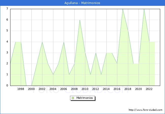
Task: Click the x-axis label 2020
Action: [139, 89]
